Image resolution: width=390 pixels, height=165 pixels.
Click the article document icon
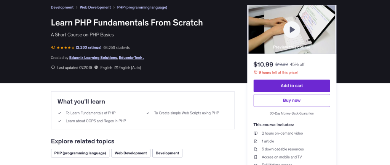tap(256, 141)
